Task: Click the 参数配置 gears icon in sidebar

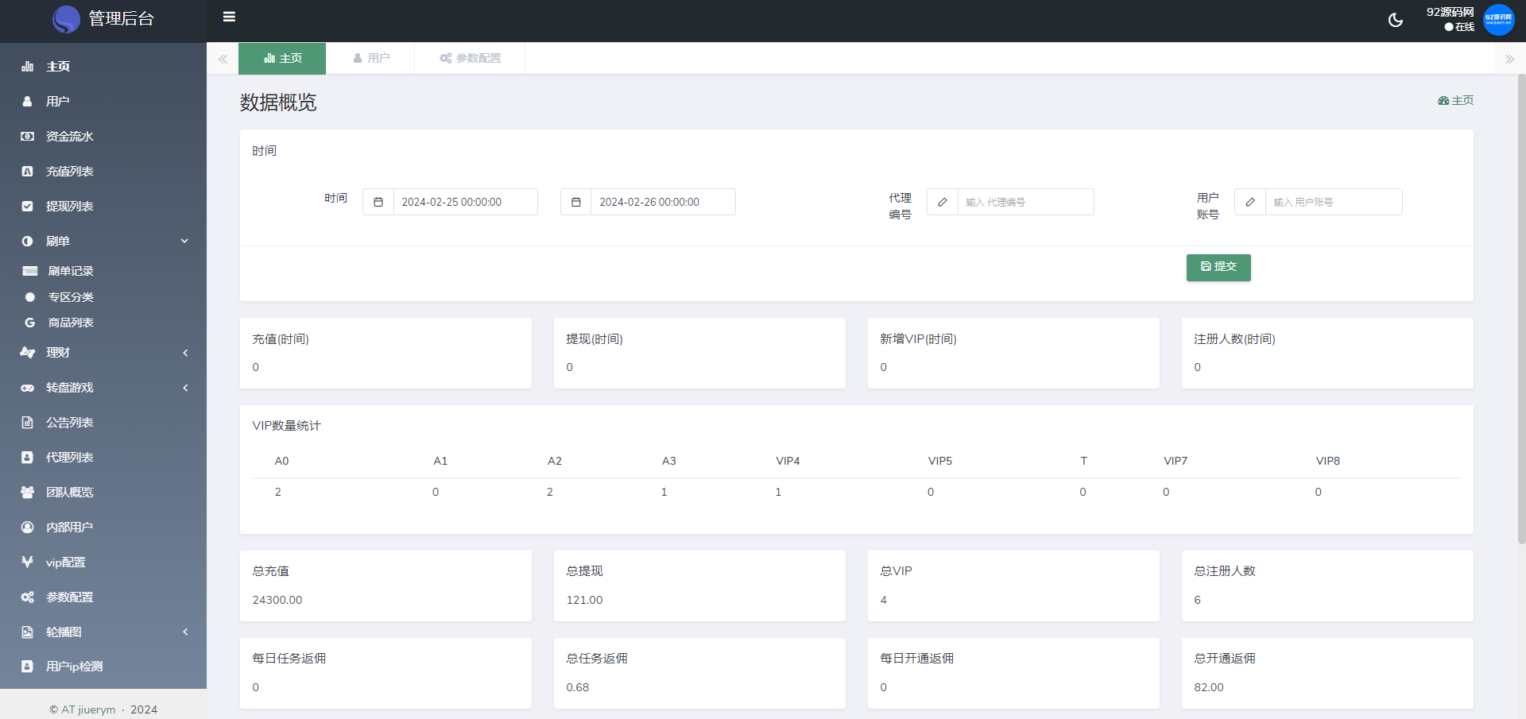Action: 28,597
